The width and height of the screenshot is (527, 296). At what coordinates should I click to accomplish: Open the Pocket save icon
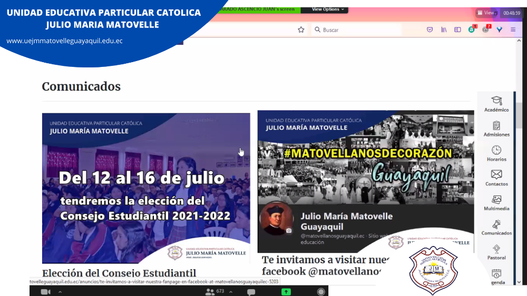[430, 29]
